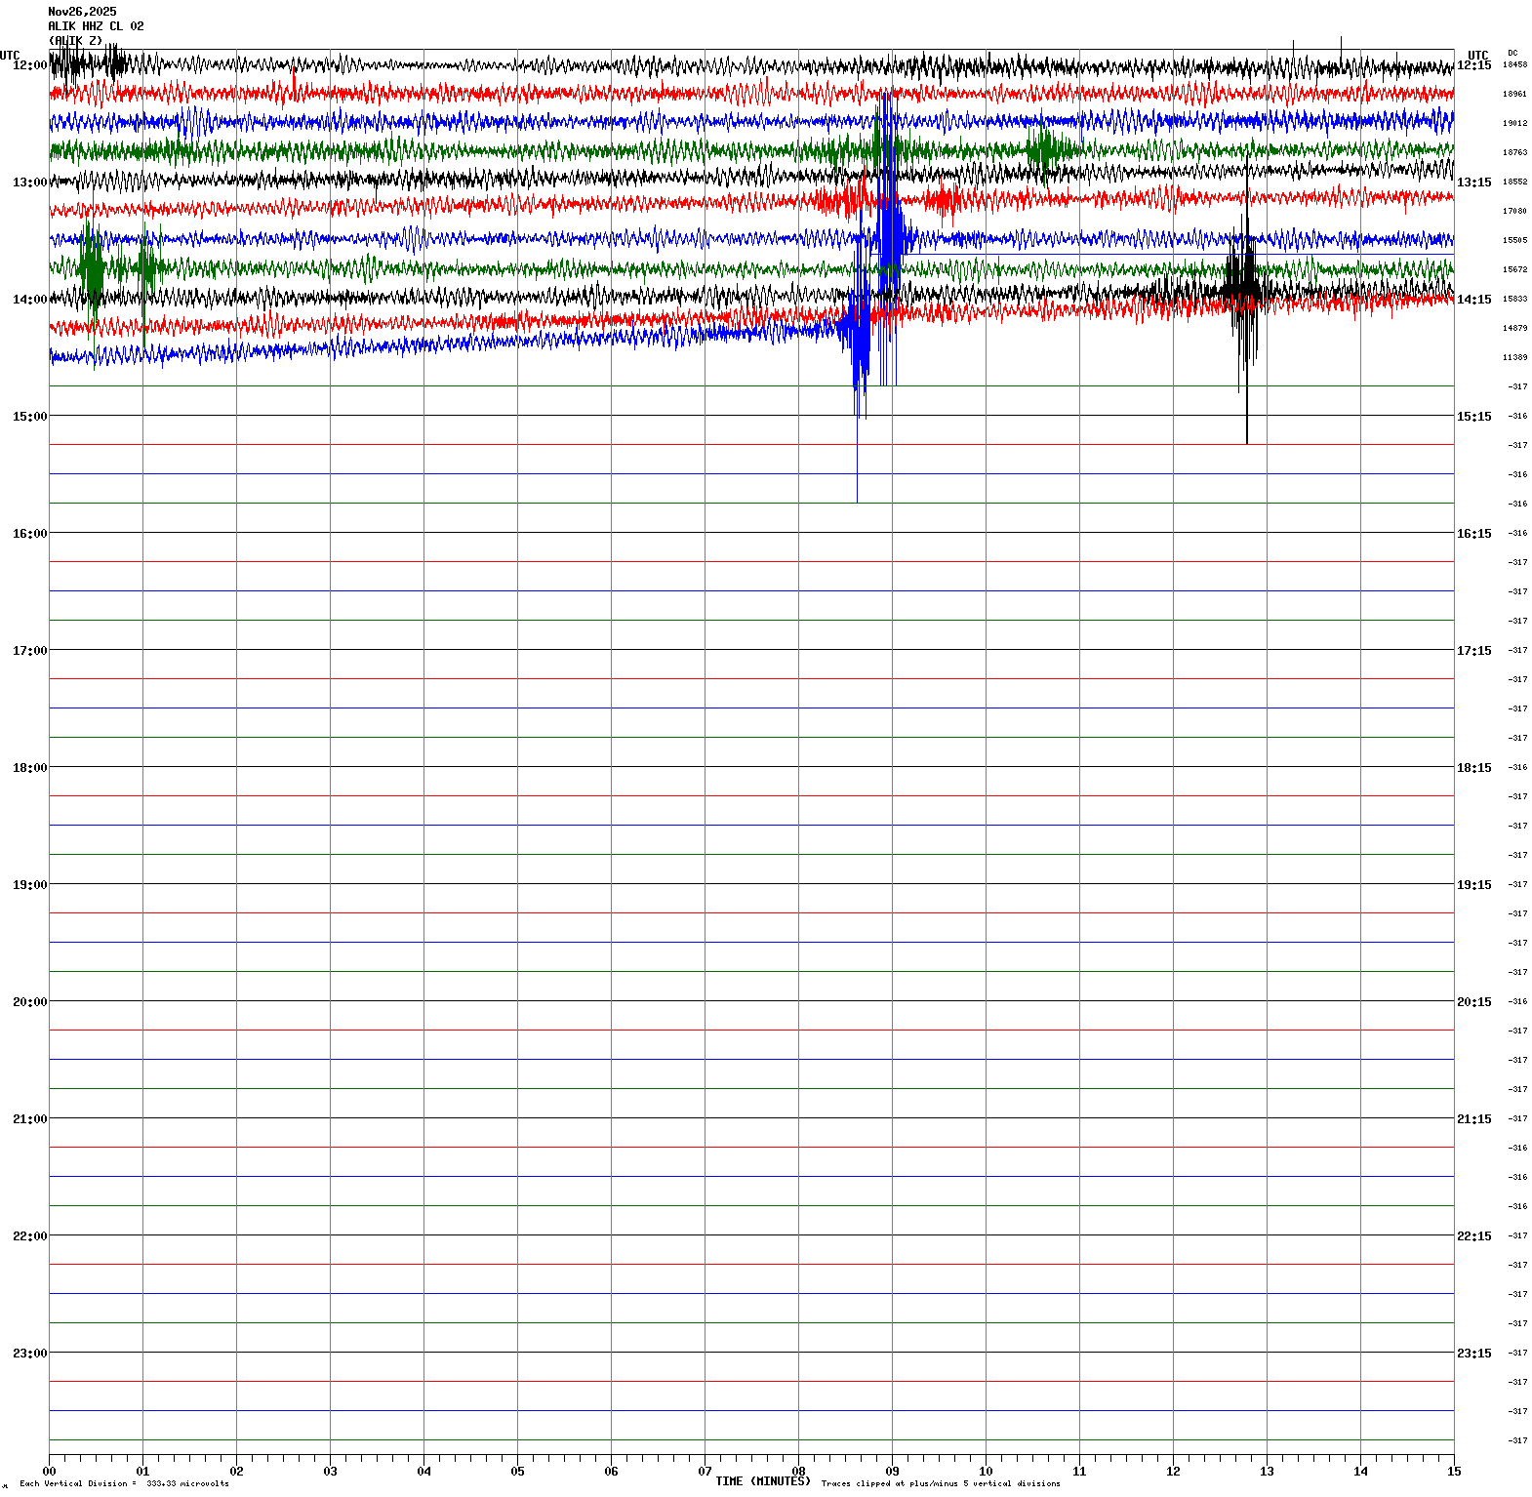
Task: Click minute 09 tick label on bottom axis
Action: (x=892, y=1472)
